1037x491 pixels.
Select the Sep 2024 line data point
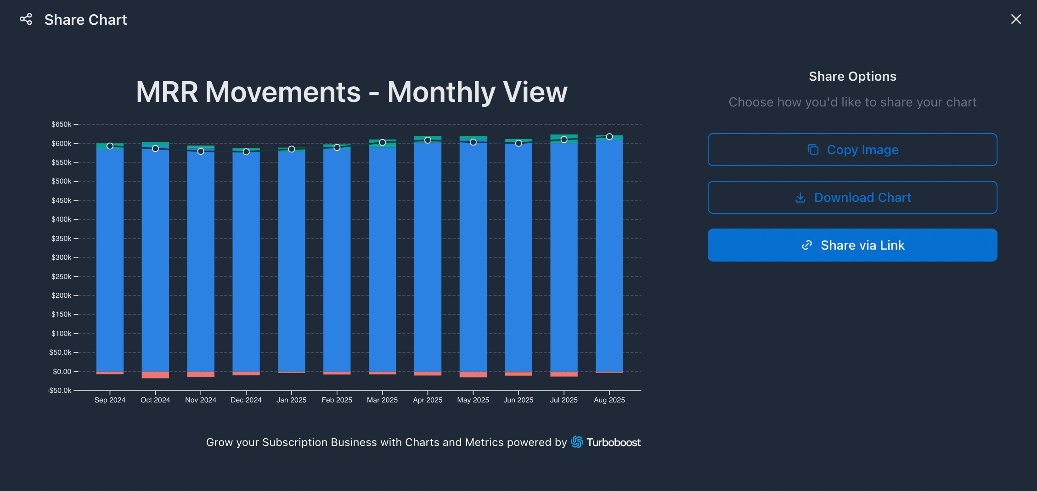coord(110,146)
